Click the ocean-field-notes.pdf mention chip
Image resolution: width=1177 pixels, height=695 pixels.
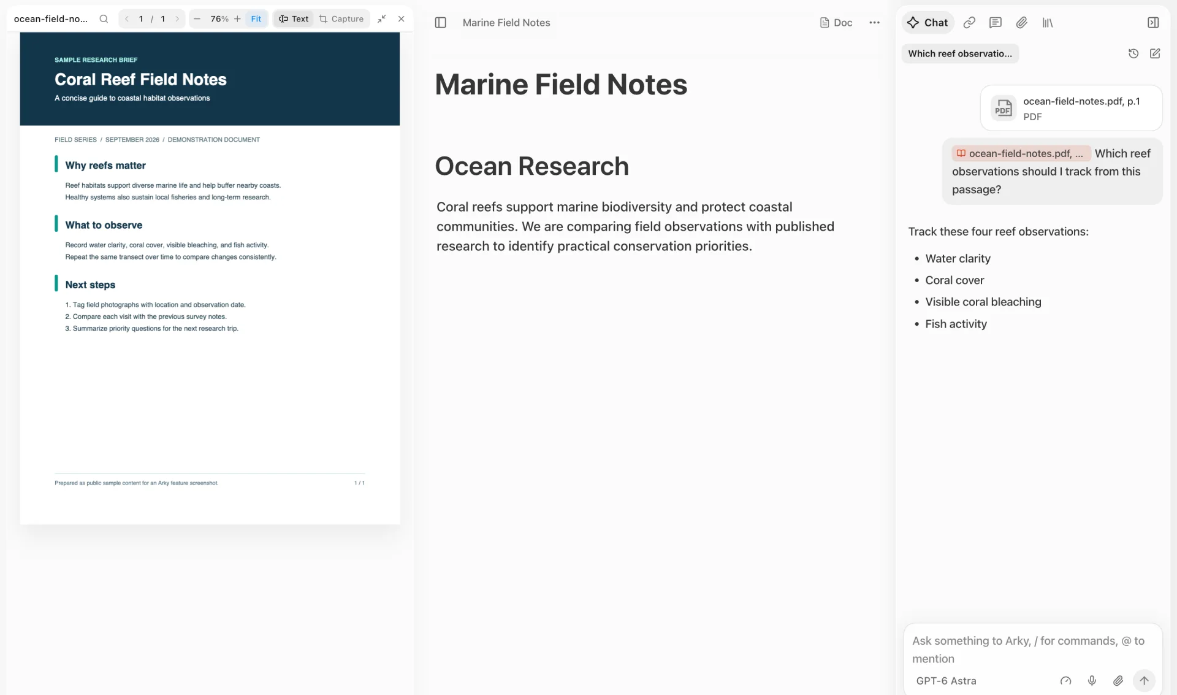coord(1021,153)
